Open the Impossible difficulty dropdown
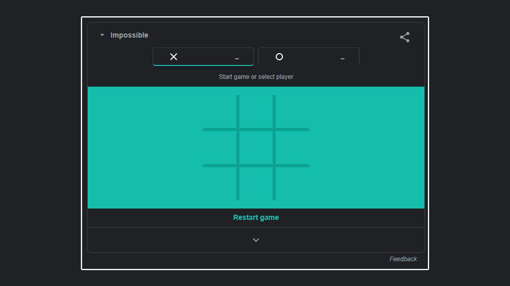This screenshot has height=286, width=510. [x=124, y=35]
